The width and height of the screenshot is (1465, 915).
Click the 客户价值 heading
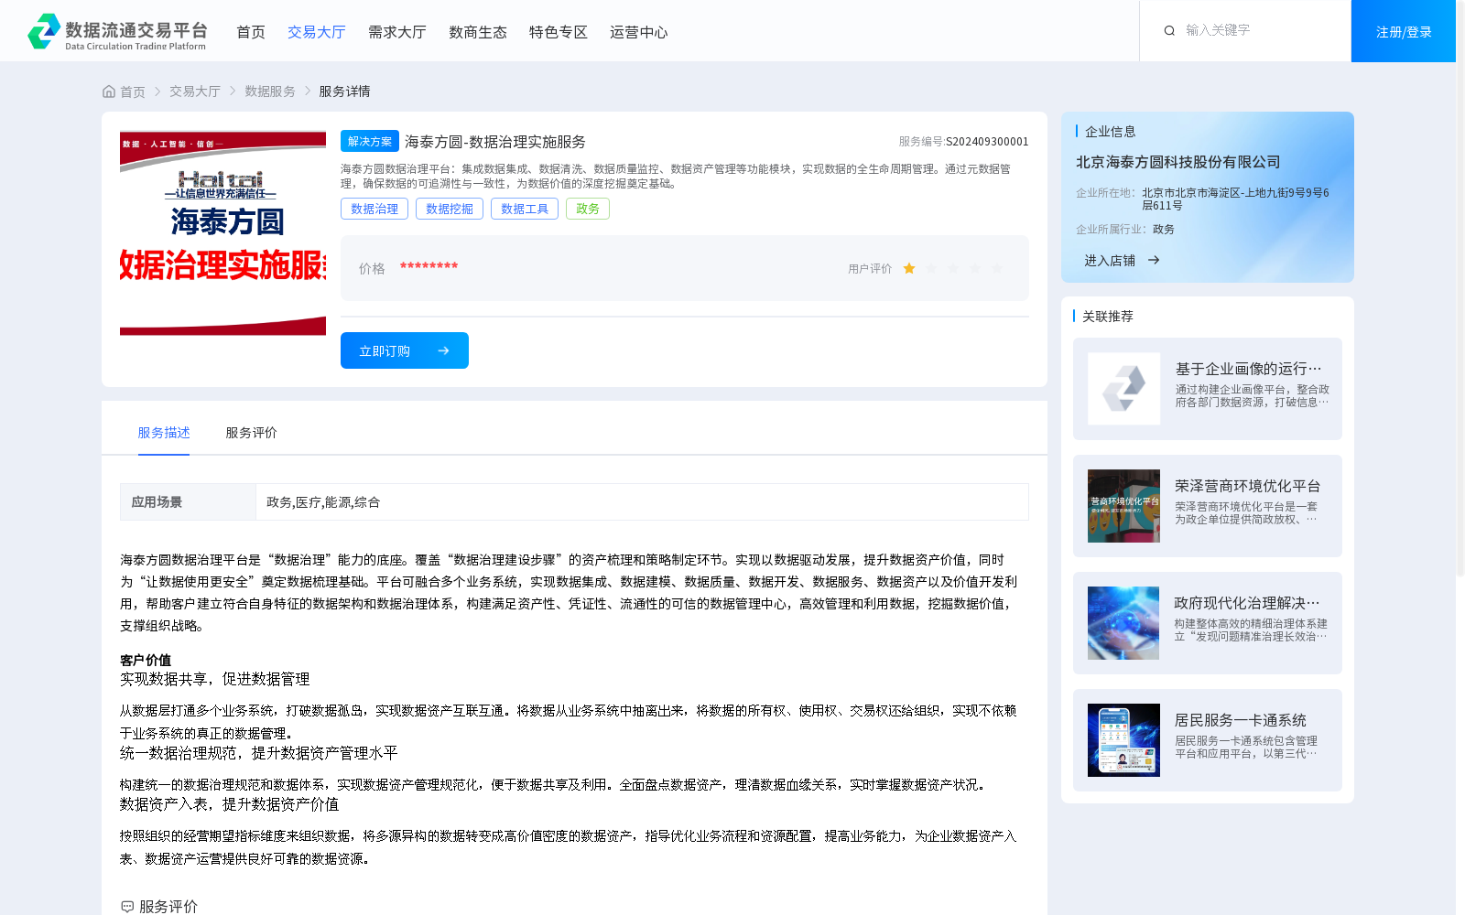146,660
